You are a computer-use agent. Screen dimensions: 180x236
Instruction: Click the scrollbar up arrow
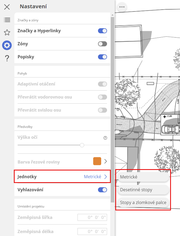[112, 15]
